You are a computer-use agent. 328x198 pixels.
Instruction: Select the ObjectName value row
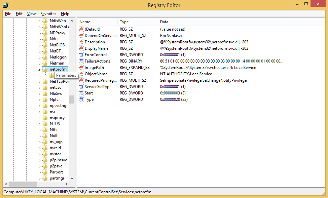(96, 74)
